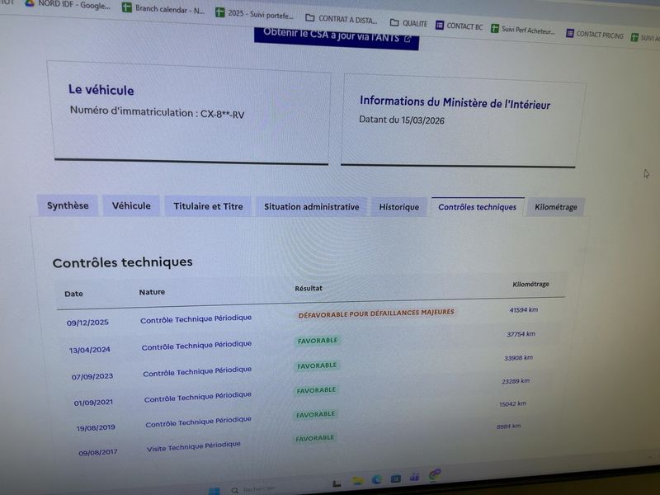
Task: Open the CONTACT BC form bookmark
Action: click(459, 26)
